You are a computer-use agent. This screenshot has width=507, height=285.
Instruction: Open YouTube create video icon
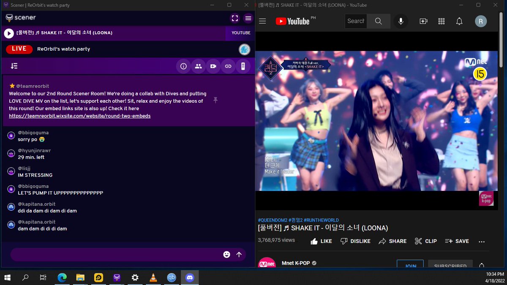[423, 21]
